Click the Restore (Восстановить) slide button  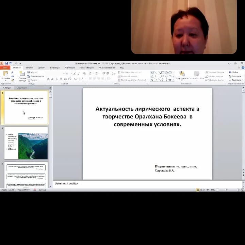[x=37, y=76]
